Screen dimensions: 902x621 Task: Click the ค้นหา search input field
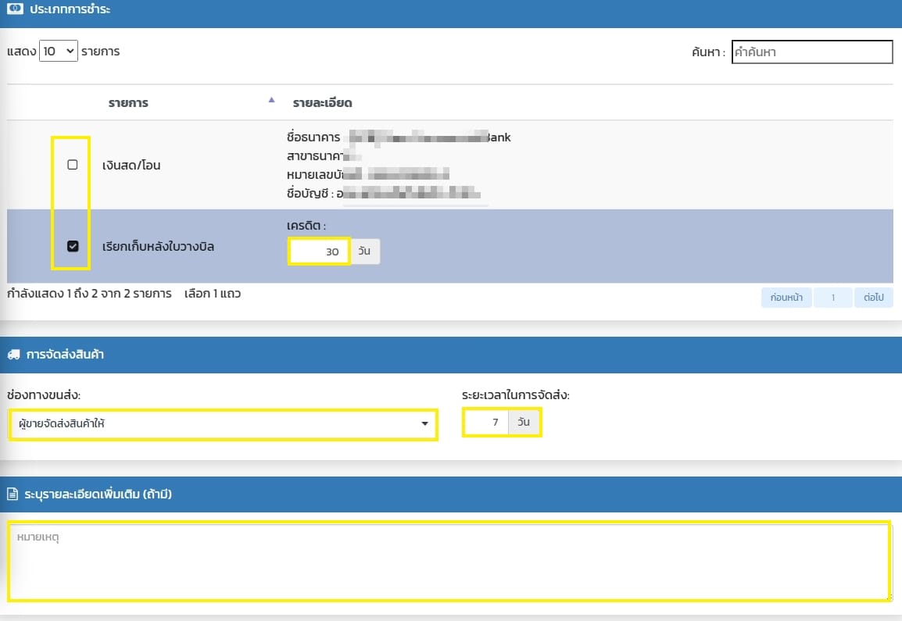click(812, 52)
